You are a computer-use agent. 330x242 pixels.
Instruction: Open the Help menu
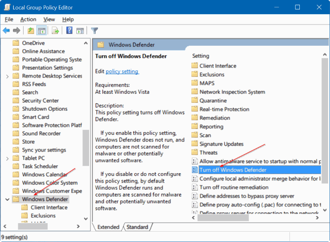[x=68, y=19]
